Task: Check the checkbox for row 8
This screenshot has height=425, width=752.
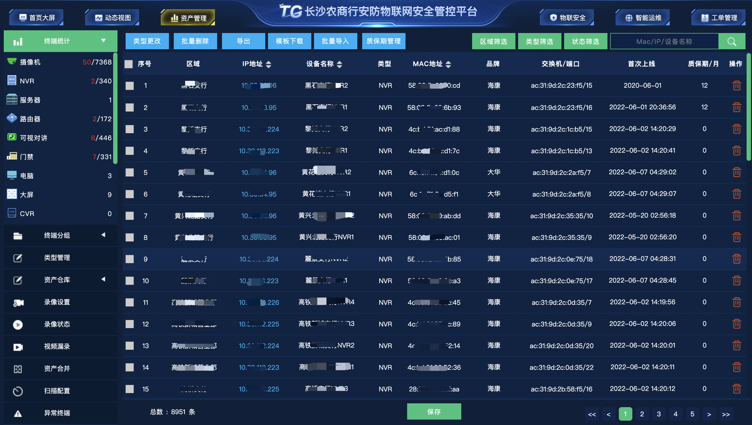Action: [x=130, y=237]
